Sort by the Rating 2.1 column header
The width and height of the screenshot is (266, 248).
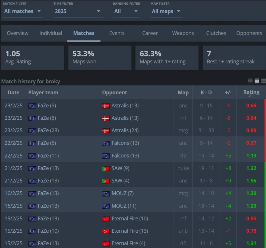[251, 93]
